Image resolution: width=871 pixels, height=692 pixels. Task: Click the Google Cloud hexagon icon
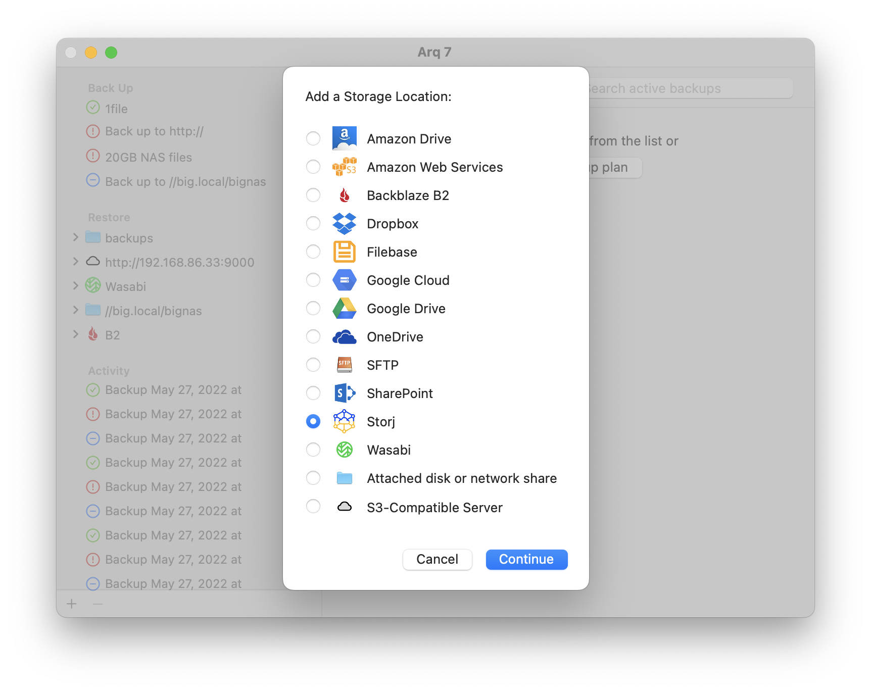coord(345,280)
